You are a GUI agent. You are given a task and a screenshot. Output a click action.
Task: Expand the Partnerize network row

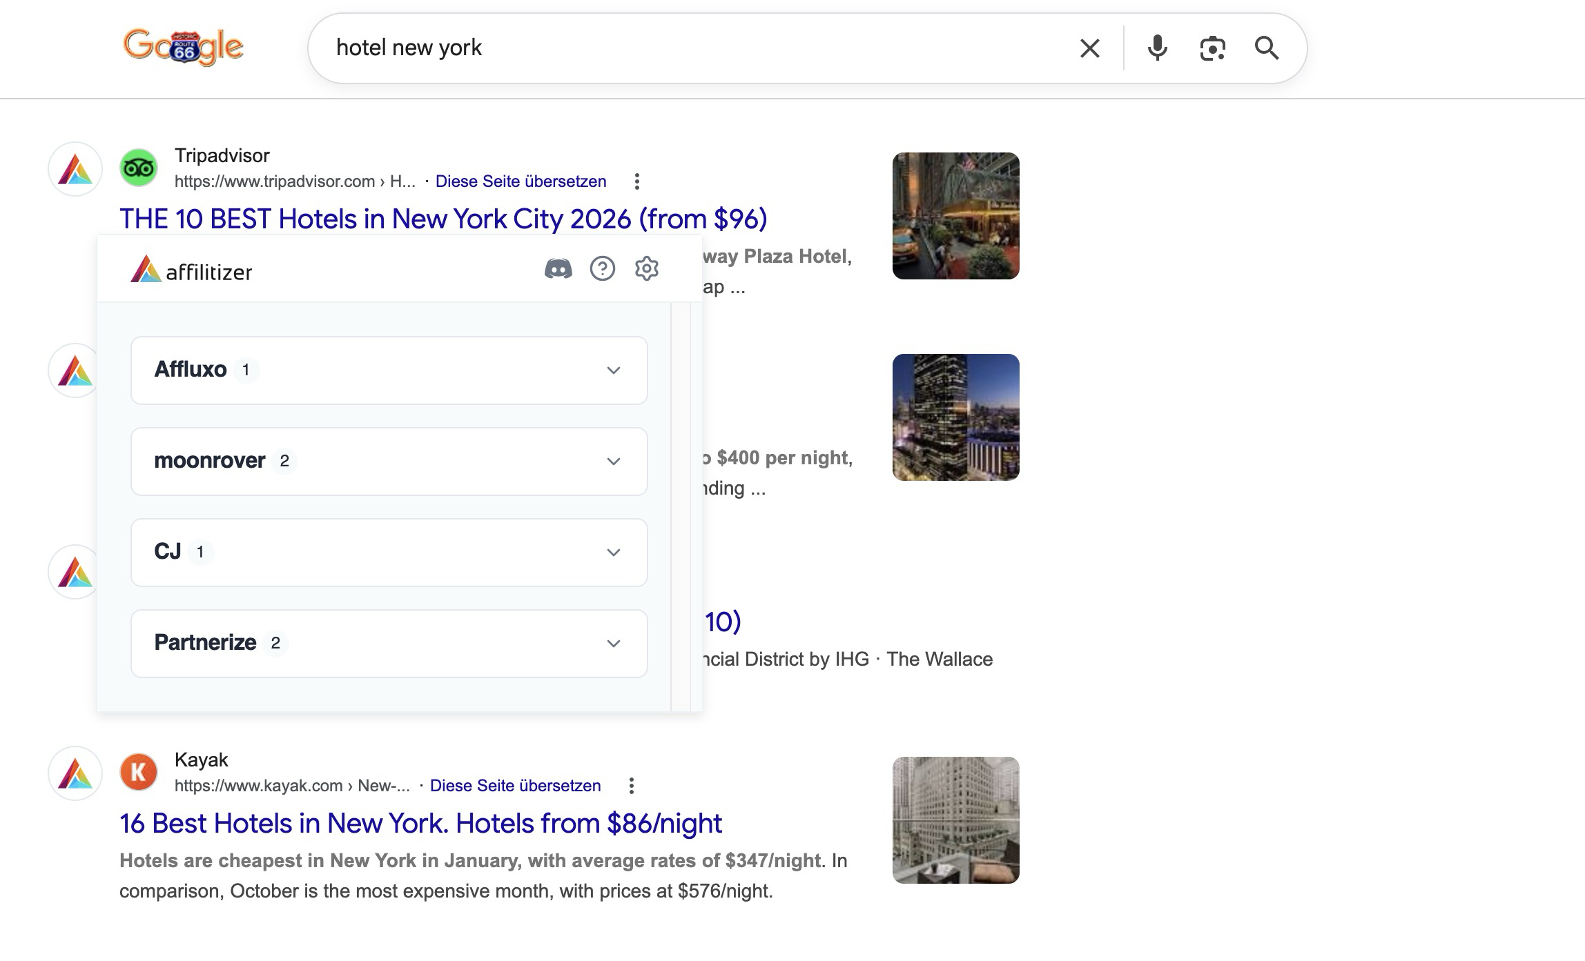coord(389,644)
